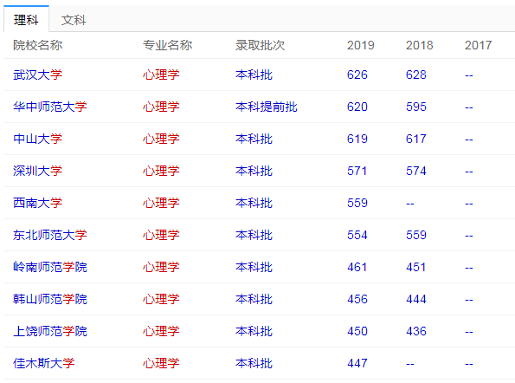Click 心理学 in the 深圳大学 row
This screenshot has width=515, height=383.
[x=161, y=171]
